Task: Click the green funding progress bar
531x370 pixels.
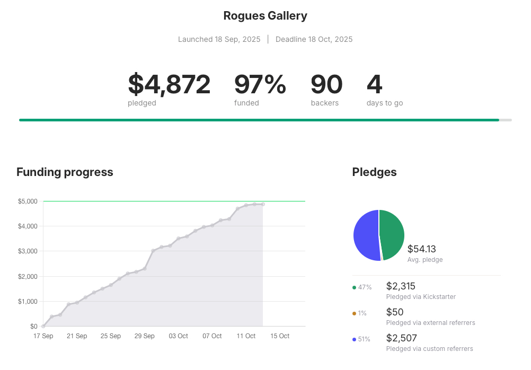Action: (x=259, y=120)
